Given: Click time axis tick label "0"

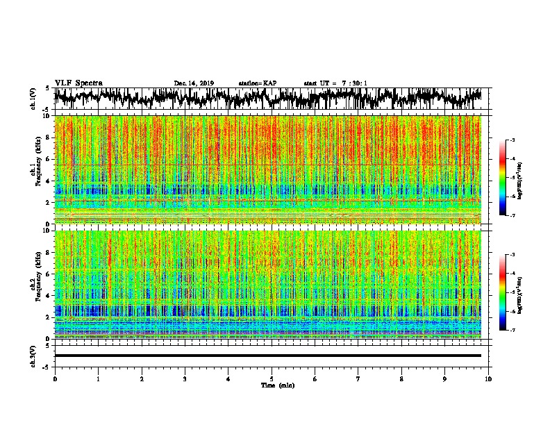Looking at the screenshot, I should click(x=55, y=379).
